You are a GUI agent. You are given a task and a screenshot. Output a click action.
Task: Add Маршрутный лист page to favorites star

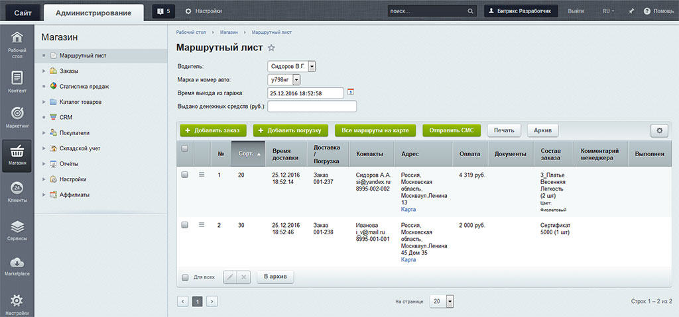271,48
